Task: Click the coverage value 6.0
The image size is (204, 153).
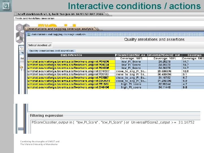Action: (x=185, y=81)
